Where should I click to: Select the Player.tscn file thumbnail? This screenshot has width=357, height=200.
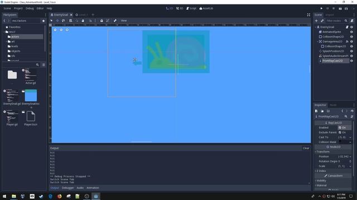[x=31, y=116]
